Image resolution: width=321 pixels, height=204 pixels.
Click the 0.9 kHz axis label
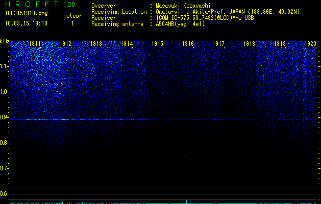tap(4, 117)
